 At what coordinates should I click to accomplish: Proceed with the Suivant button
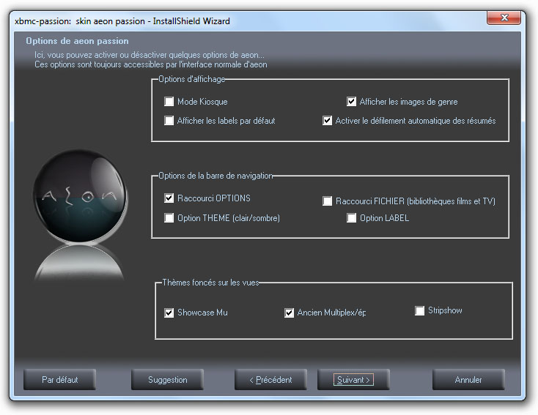(353, 380)
